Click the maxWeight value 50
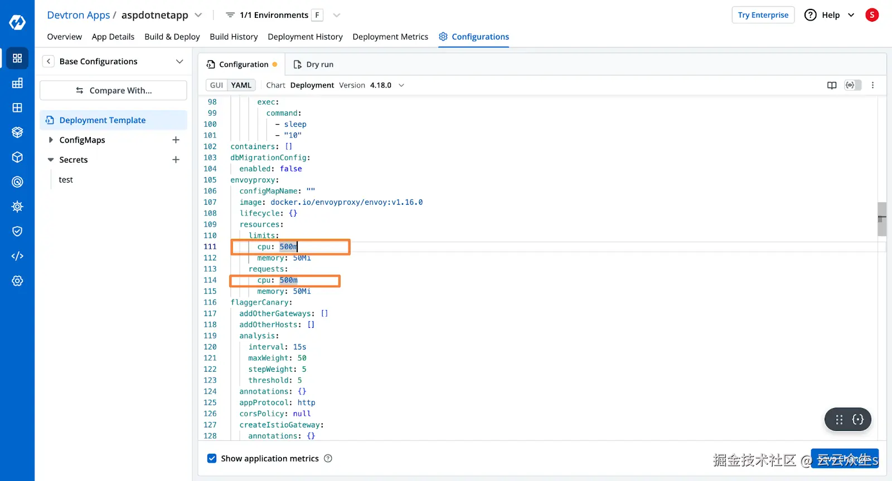 coord(302,358)
